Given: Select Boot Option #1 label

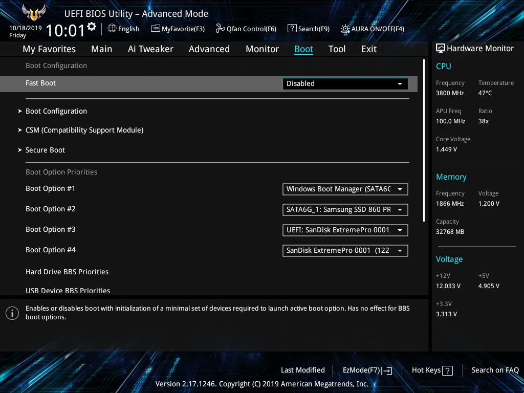Looking at the screenshot, I should click(x=51, y=188).
